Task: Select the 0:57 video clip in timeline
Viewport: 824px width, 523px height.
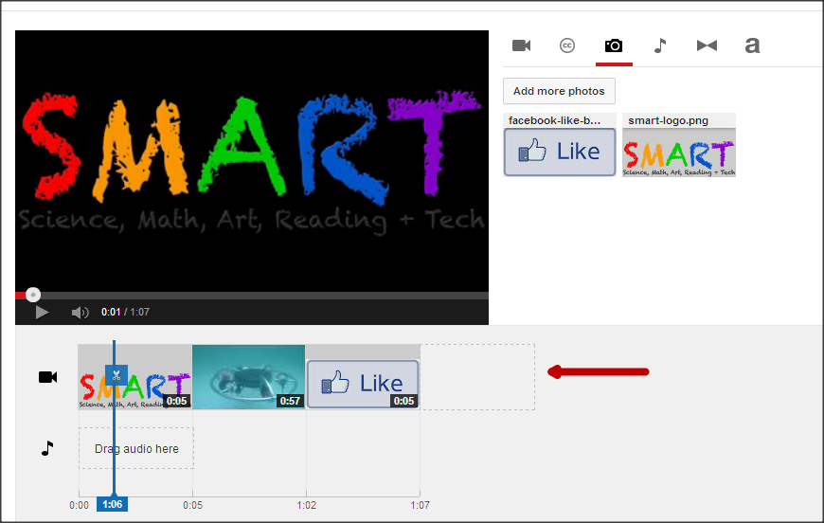Action: [248, 377]
